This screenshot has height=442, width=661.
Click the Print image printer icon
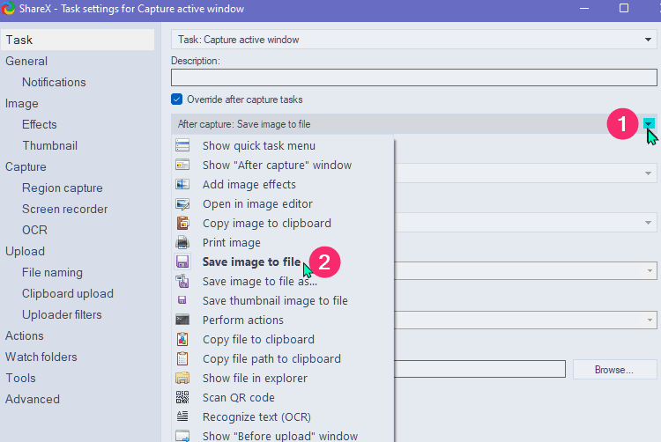coord(182,242)
